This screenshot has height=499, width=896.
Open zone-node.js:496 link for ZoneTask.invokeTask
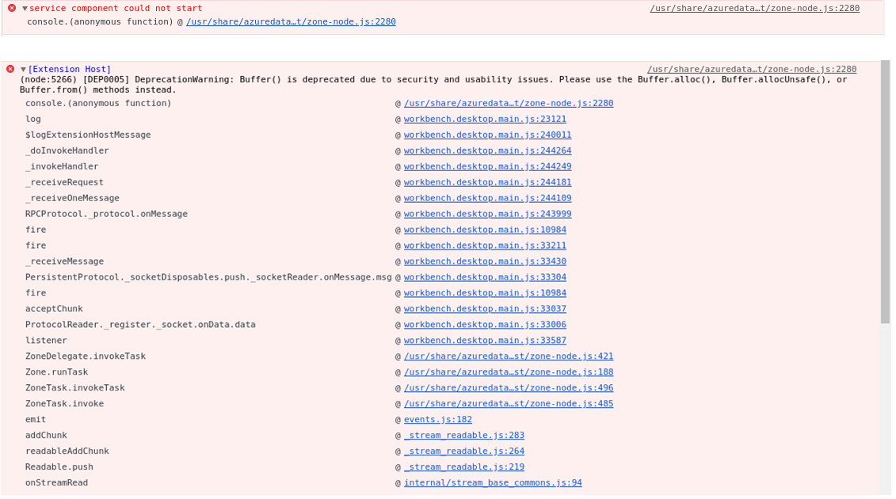[509, 387]
